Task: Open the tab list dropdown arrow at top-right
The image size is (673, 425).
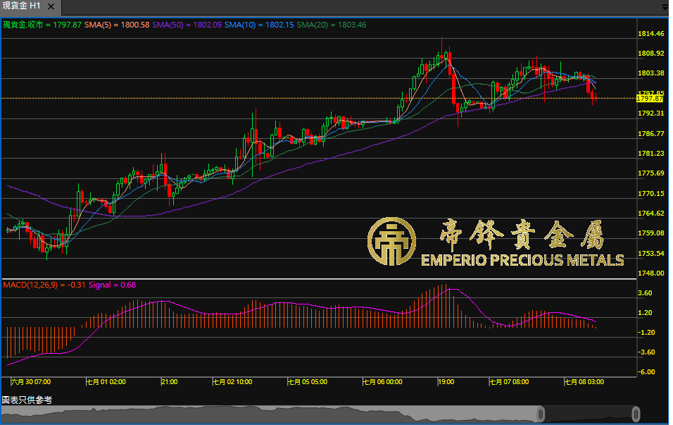Action: pyautogui.click(x=665, y=6)
